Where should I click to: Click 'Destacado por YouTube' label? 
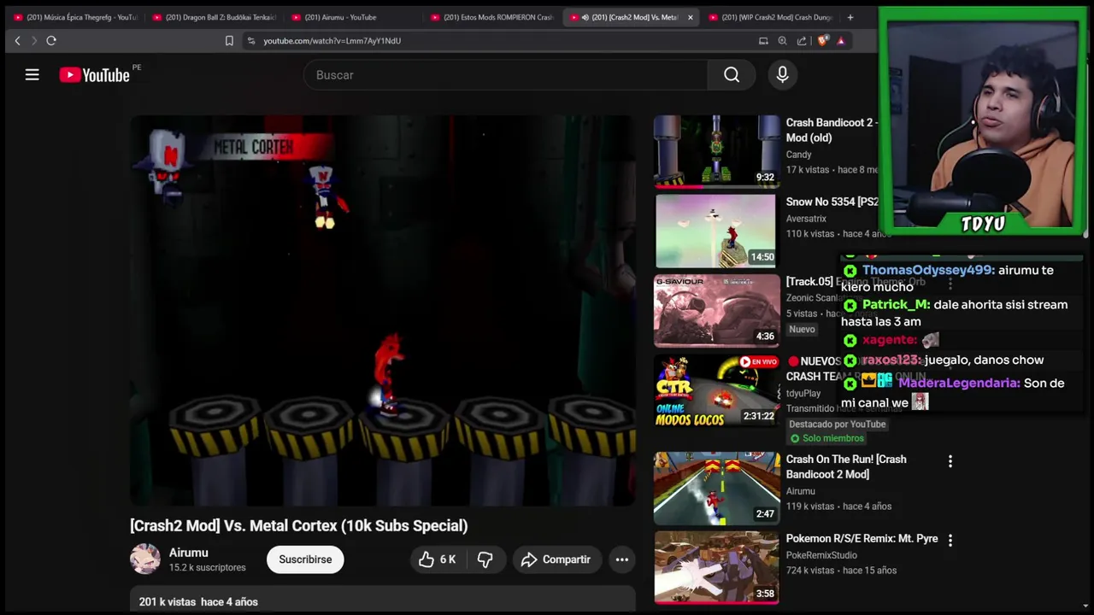pos(837,424)
